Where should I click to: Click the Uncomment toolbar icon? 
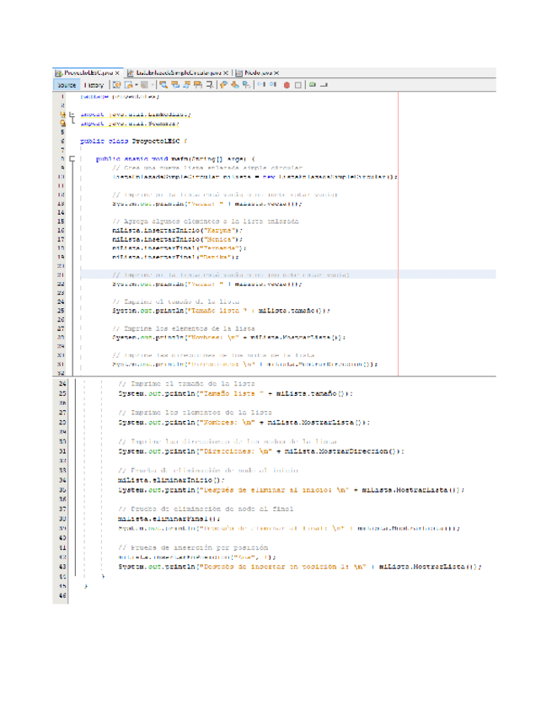point(323,85)
